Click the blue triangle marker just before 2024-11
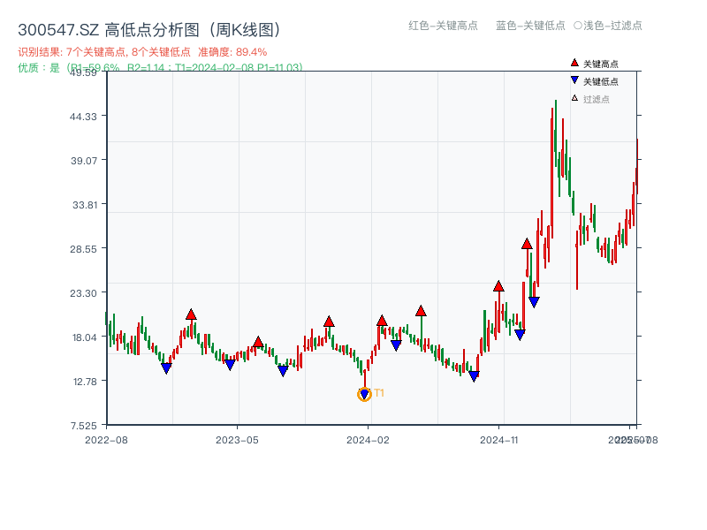 tap(472, 375)
